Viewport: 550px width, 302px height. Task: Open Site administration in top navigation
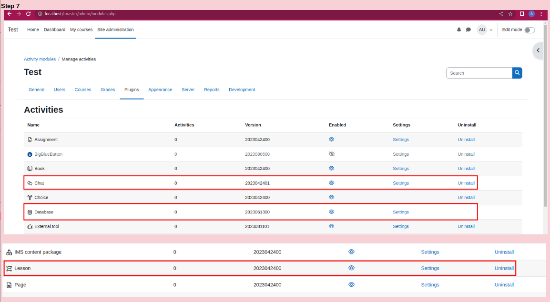pos(115,30)
